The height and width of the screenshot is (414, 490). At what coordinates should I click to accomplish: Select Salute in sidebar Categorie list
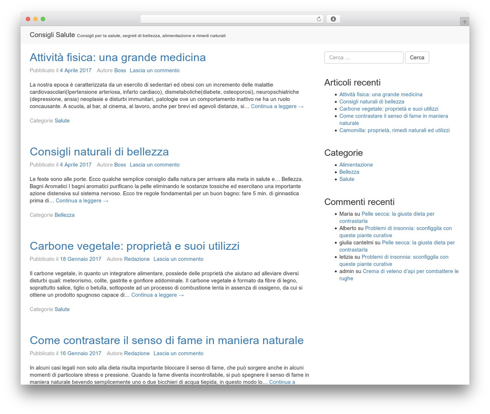tap(346, 179)
